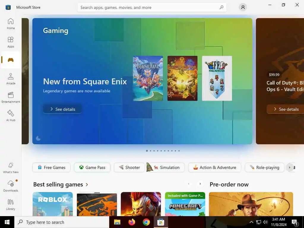
Task: Open the Windows Start menu
Action: [7, 222]
